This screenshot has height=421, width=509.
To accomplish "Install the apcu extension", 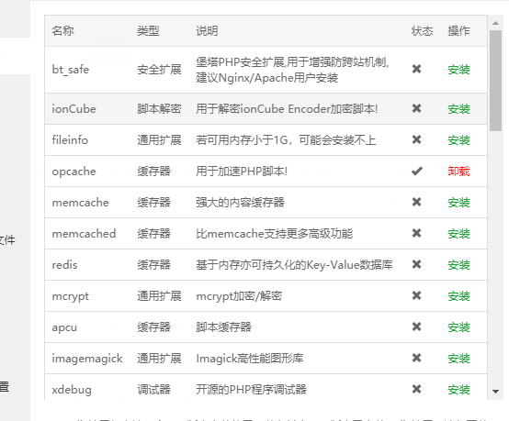I will [458, 327].
